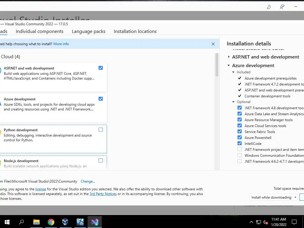
Task: Dismiss the help info banner
Action: (213, 44)
